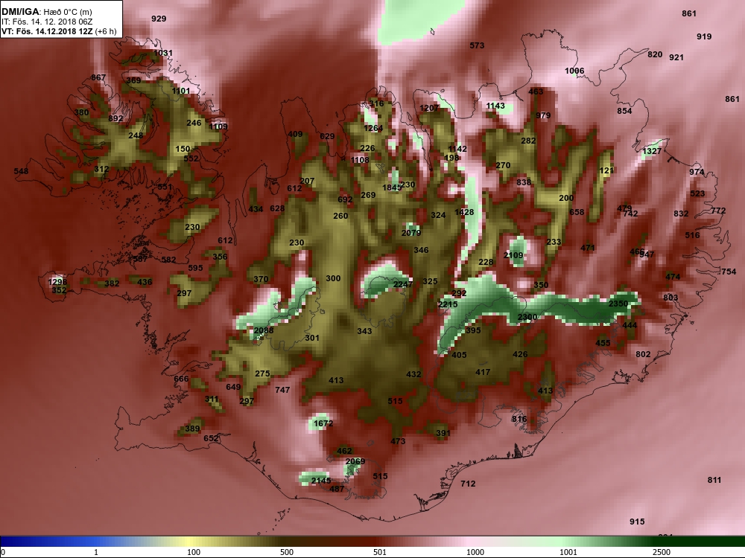Click the legend label "1001"
Screen dimensions: 745x558
pyautogui.click(x=568, y=552)
